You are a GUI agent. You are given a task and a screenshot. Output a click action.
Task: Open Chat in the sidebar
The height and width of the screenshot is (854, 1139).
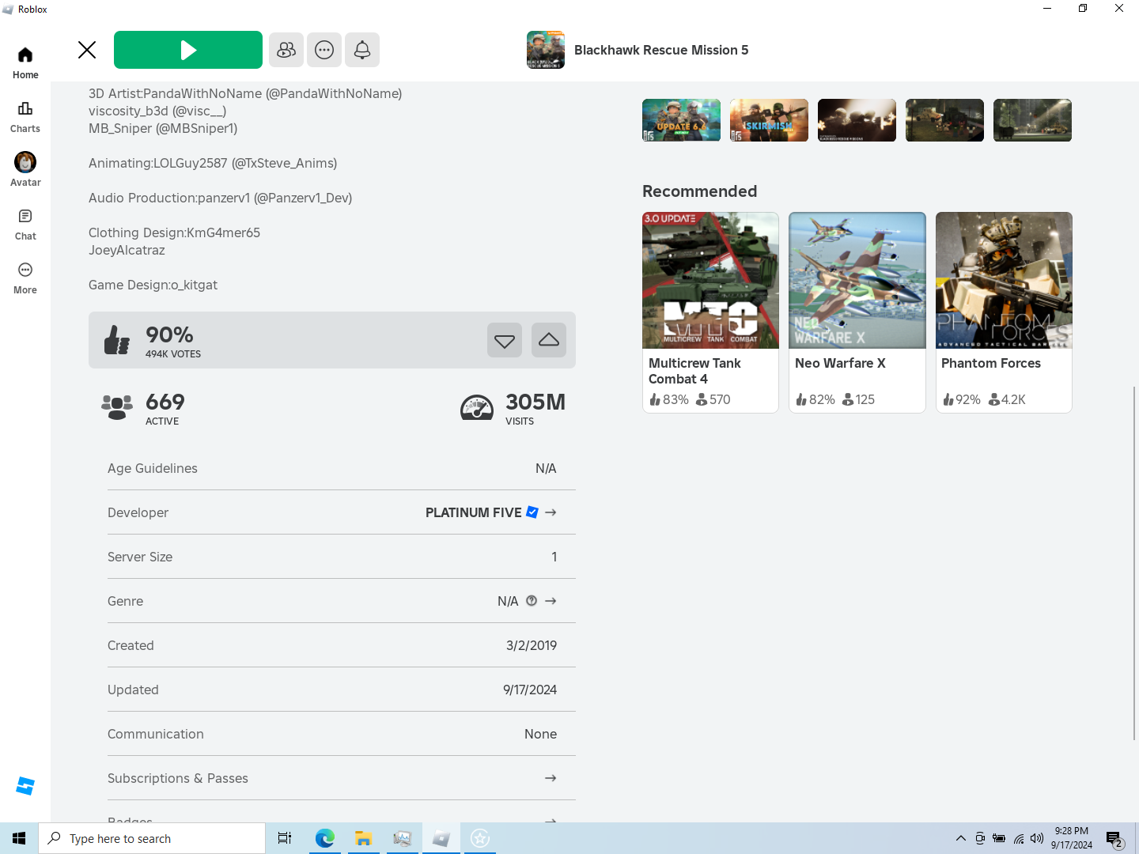pyautogui.click(x=25, y=225)
